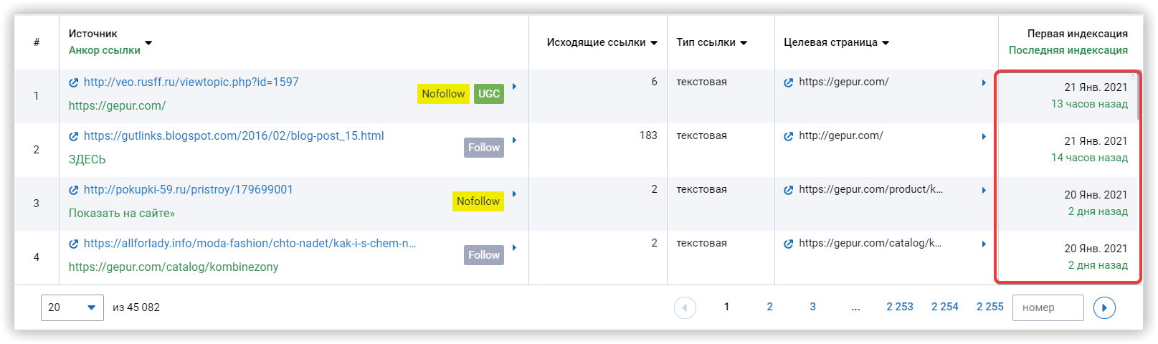Click anchor text Показать на сайте»
The width and height of the screenshot is (1158, 344).
coord(122,214)
